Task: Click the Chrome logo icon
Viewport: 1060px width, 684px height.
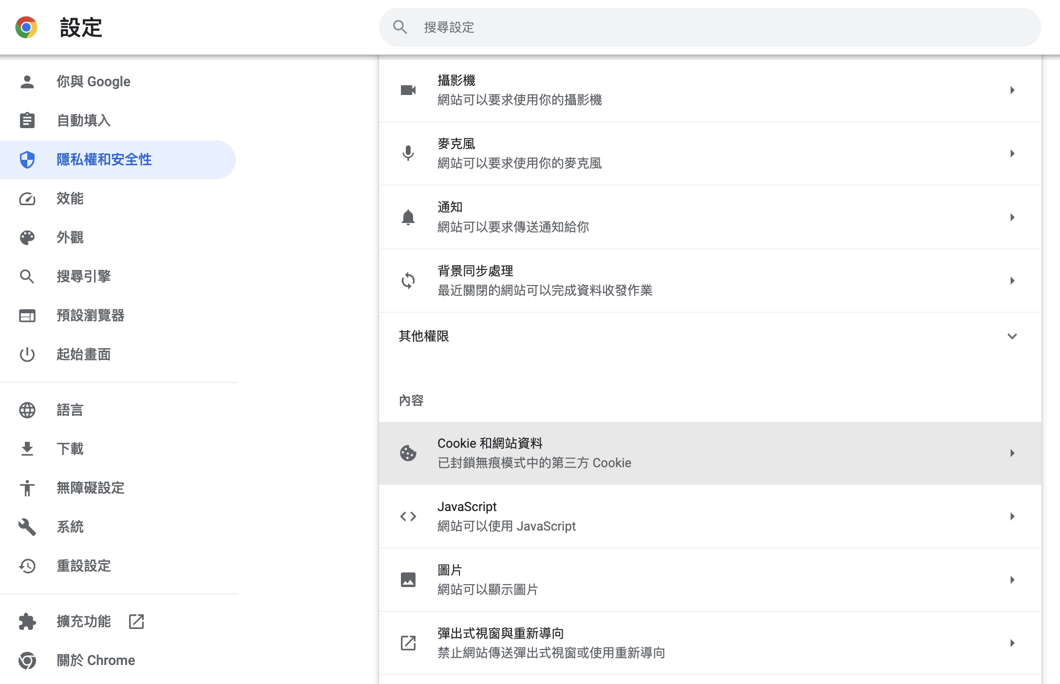Action: tap(26, 27)
